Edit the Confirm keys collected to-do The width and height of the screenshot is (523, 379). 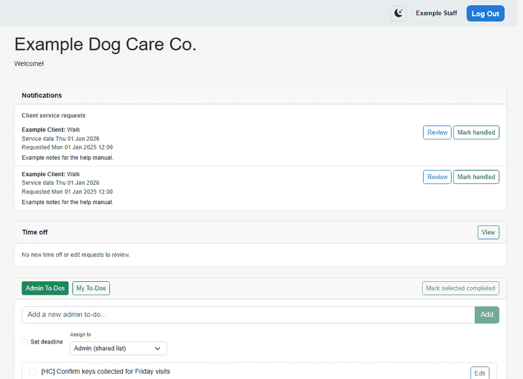[x=479, y=373]
